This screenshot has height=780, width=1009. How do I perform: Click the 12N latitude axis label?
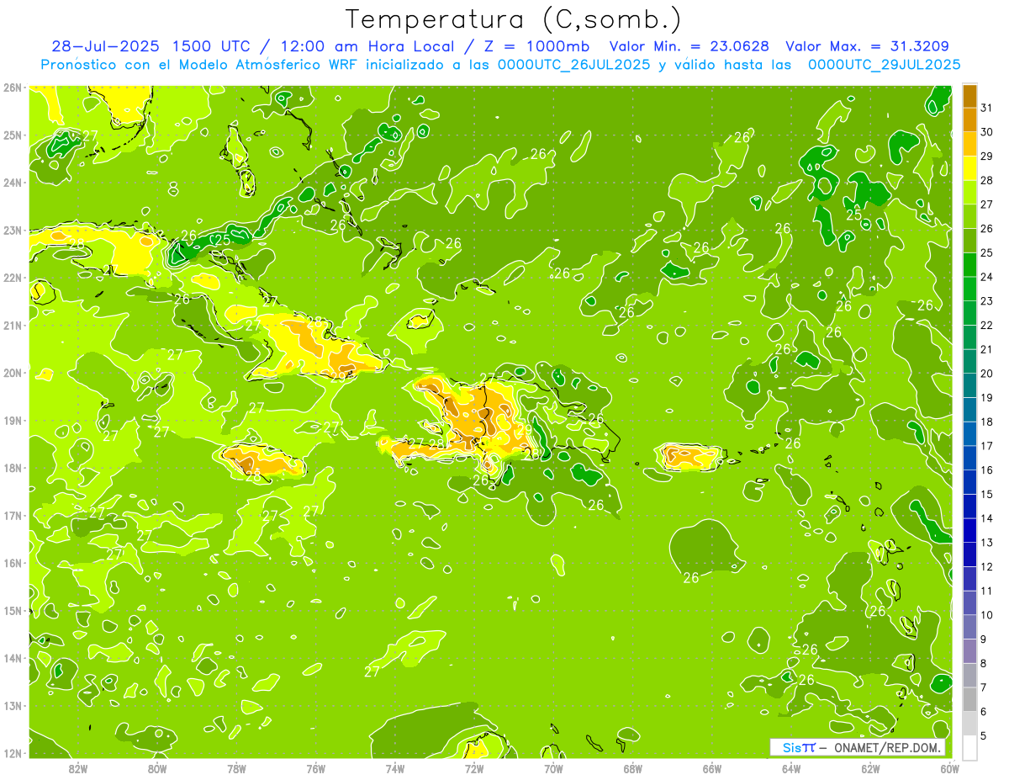pos(12,753)
